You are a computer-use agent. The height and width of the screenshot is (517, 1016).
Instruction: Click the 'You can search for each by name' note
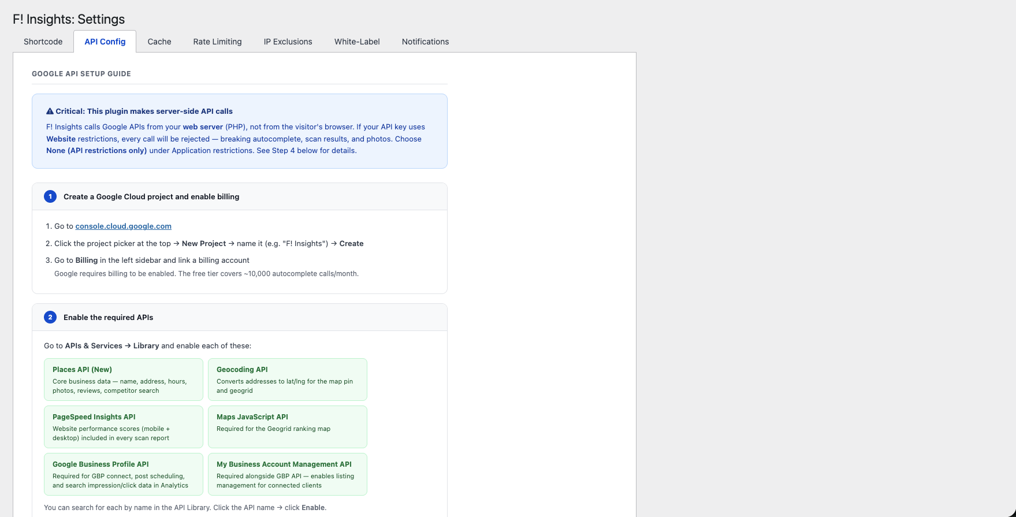[x=185, y=508]
